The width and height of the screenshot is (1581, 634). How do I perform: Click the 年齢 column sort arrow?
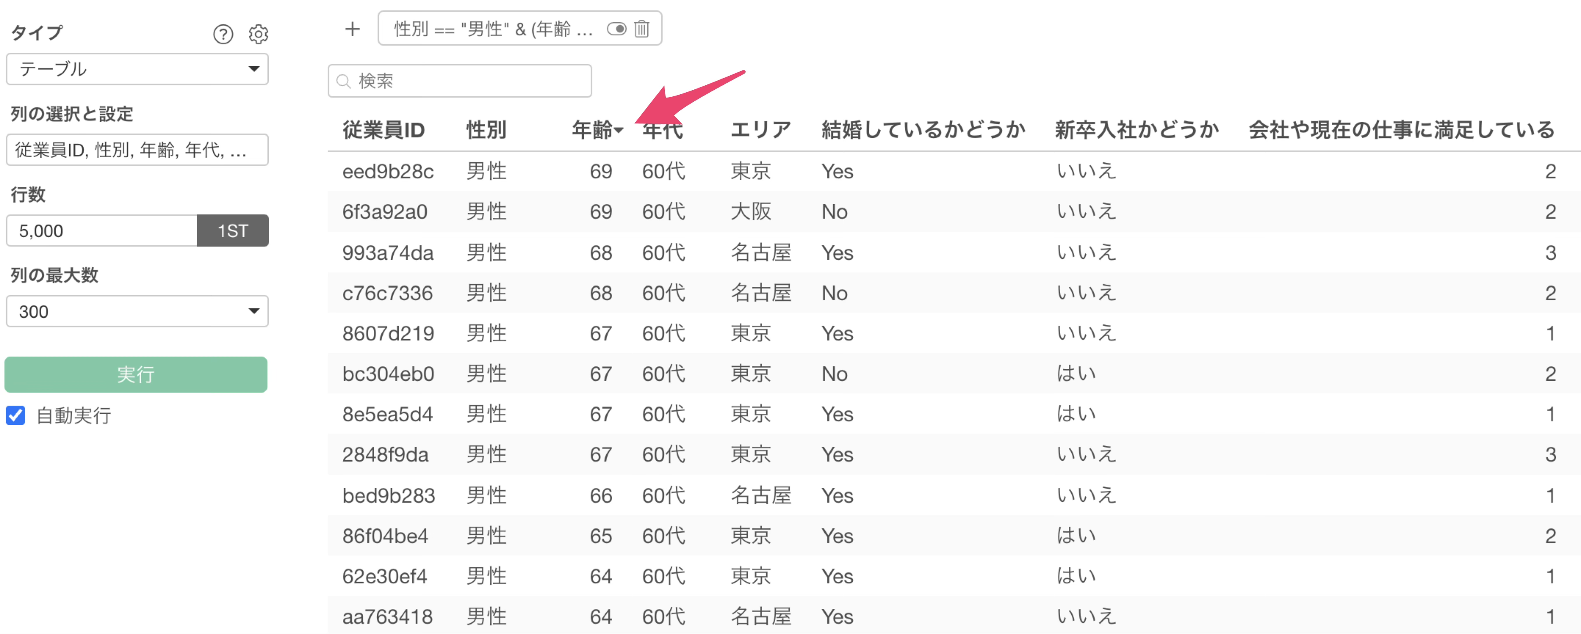619,130
